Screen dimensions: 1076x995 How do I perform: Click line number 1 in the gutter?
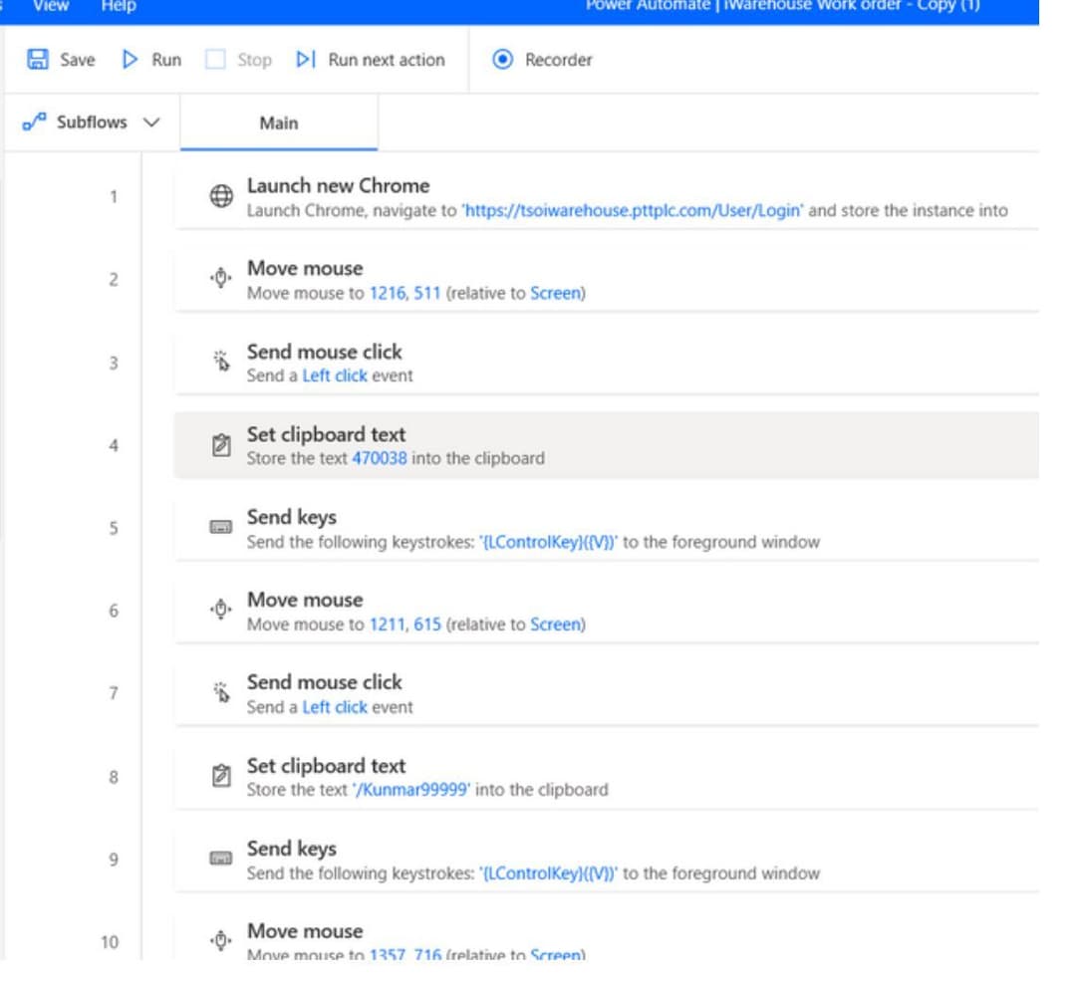tap(114, 197)
